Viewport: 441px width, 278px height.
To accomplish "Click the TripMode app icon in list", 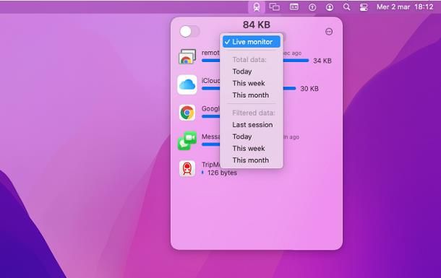I will pos(187,168).
